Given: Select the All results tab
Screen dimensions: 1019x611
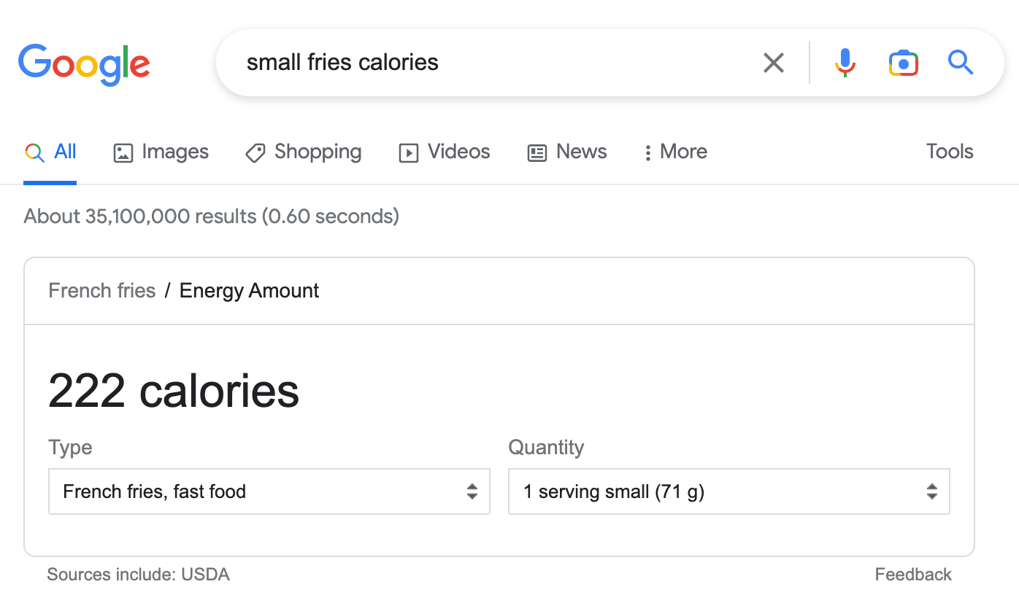Looking at the screenshot, I should click(x=65, y=152).
